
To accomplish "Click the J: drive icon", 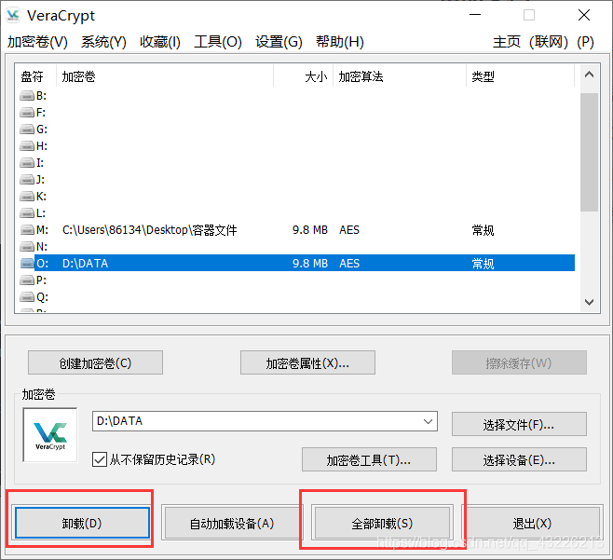I will (x=27, y=180).
